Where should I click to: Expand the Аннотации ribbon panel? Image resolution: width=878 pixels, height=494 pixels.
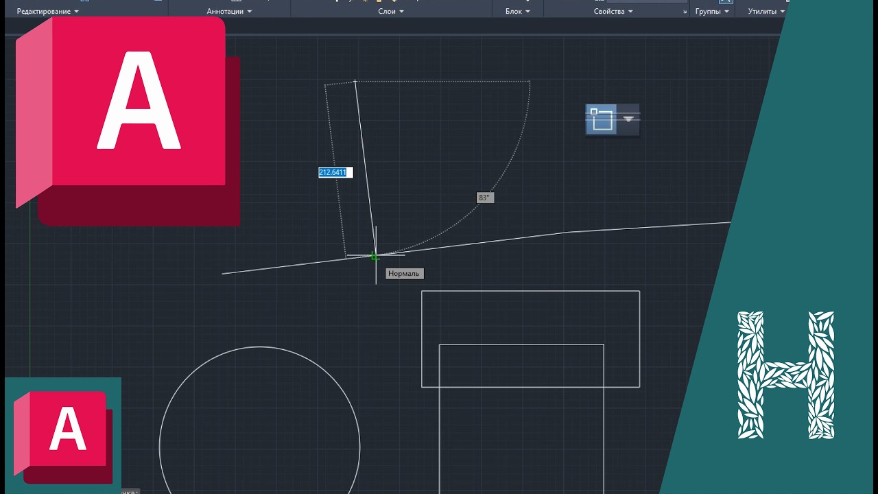tap(229, 12)
